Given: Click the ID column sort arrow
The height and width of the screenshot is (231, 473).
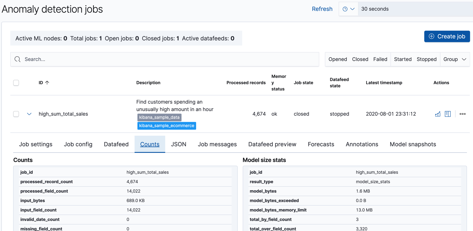Looking at the screenshot, I should pyautogui.click(x=47, y=83).
